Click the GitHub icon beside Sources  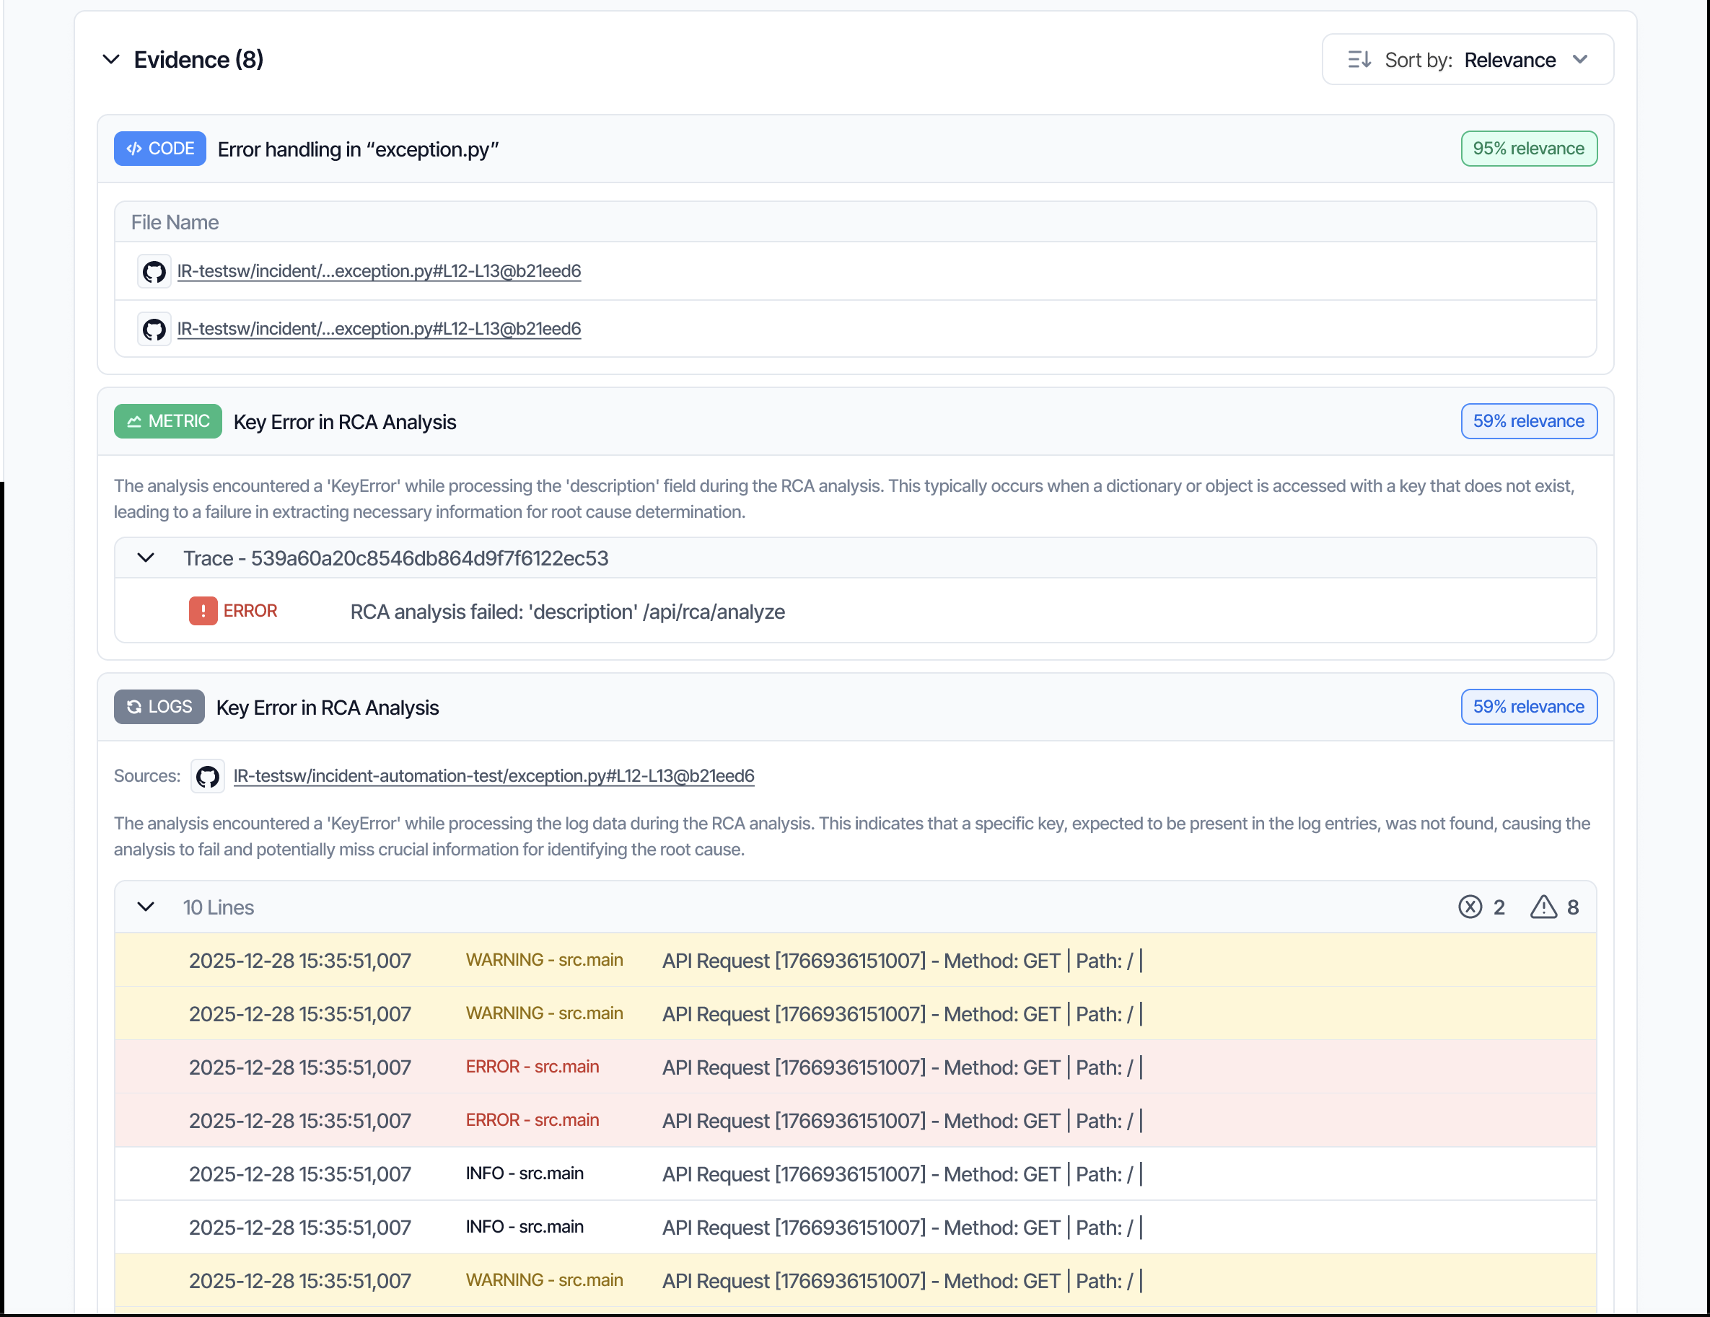(x=208, y=776)
